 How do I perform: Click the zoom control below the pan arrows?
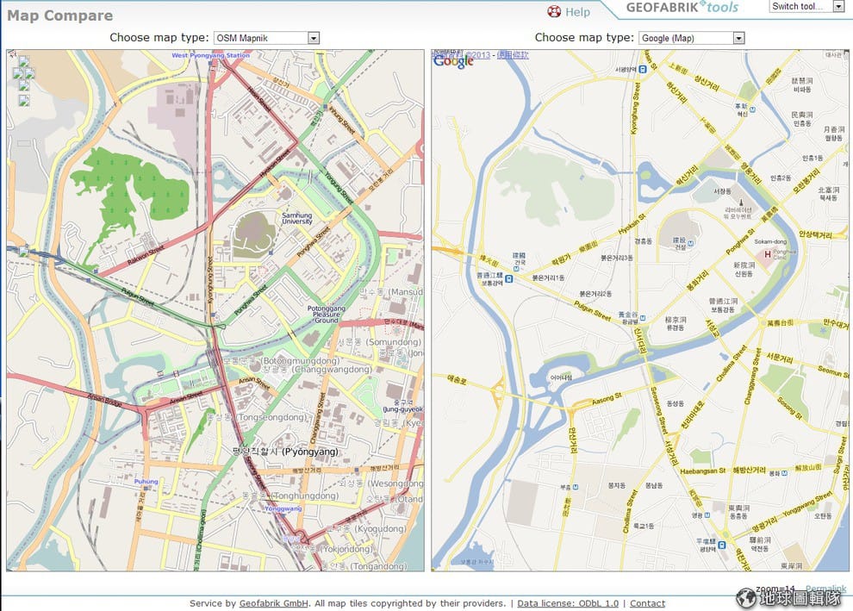click(23, 100)
